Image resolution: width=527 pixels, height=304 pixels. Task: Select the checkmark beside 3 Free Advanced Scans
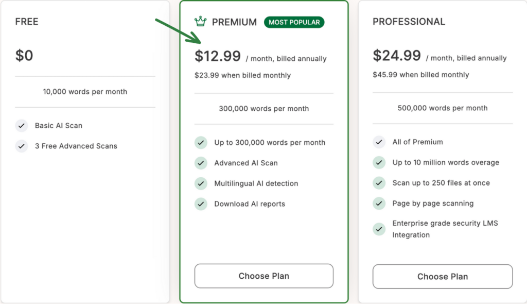tap(22, 146)
